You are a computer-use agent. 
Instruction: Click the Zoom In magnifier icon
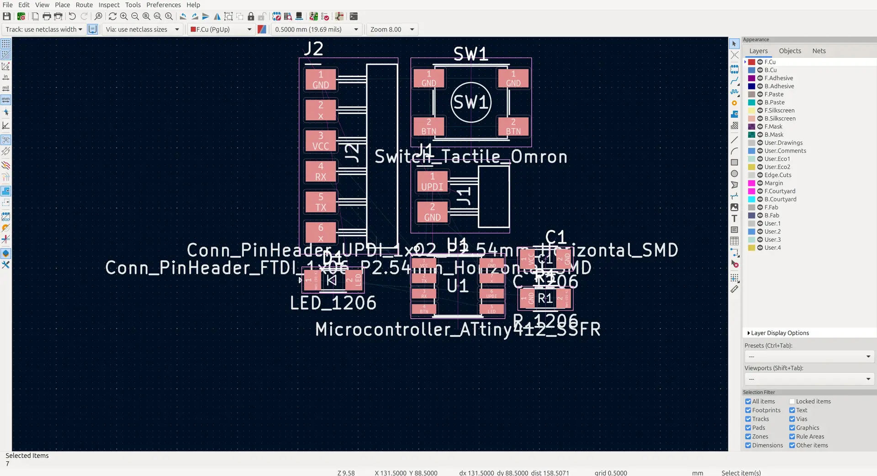coord(124,16)
